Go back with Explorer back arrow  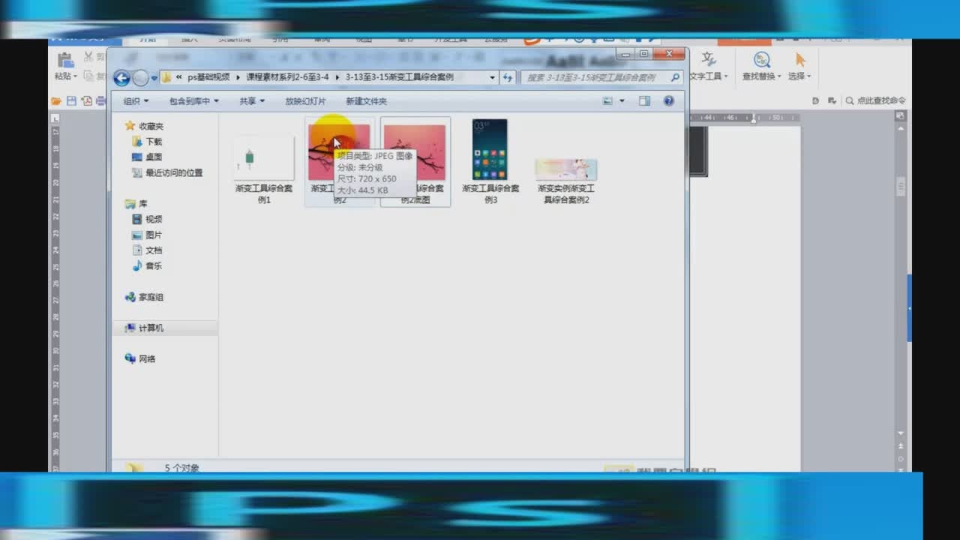[121, 77]
